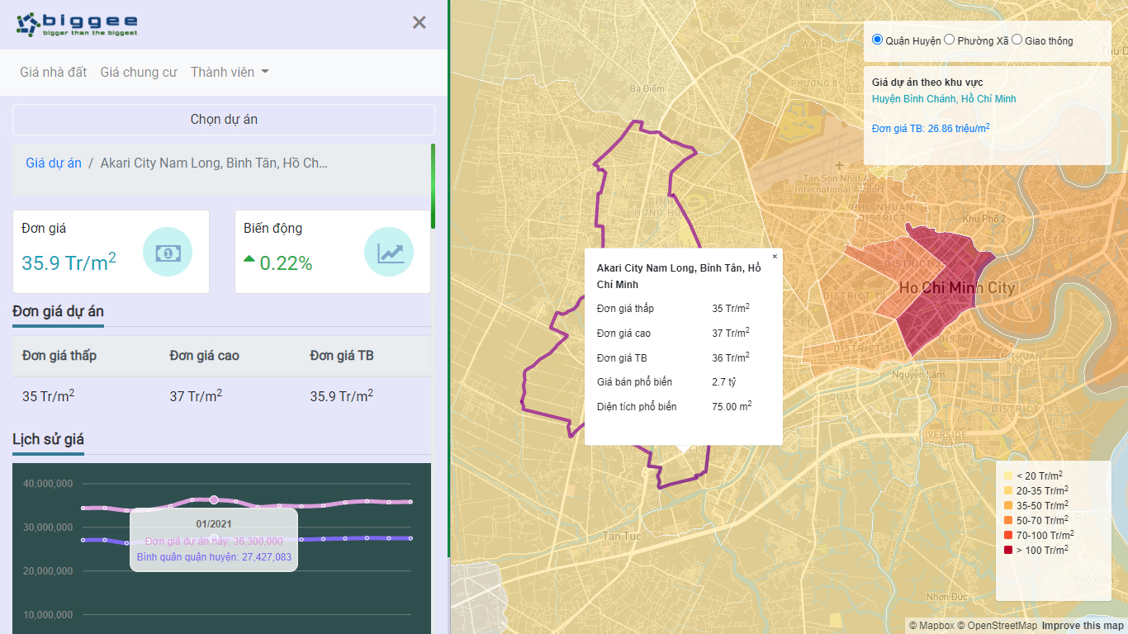The image size is (1128, 634).
Task: Click the Chọn dự án button
Action: point(224,120)
